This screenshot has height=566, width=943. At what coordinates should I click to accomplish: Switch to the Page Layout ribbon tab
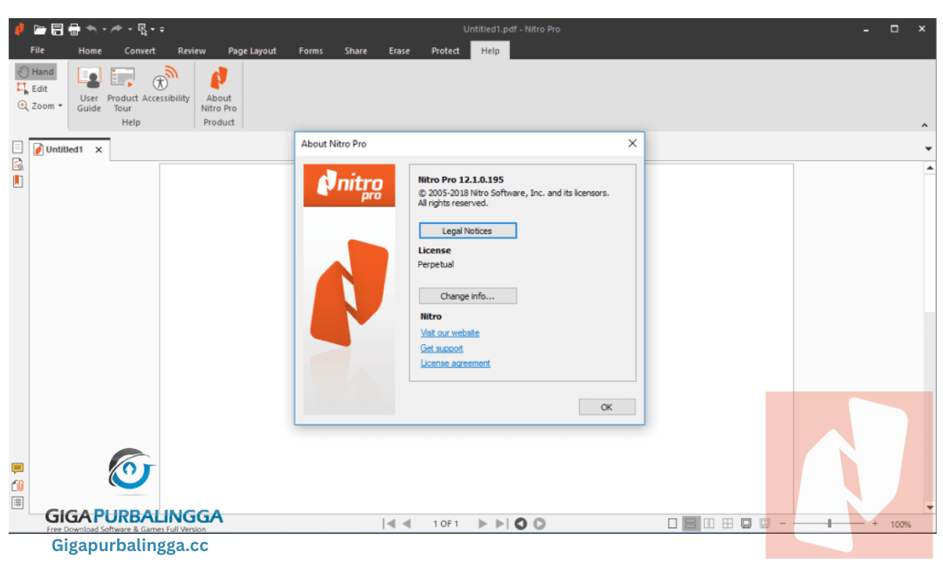(252, 51)
